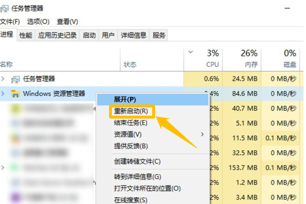This screenshot has height=204, width=306.
Task: Select the 任务管理器 process row icon
Action: 15,79
